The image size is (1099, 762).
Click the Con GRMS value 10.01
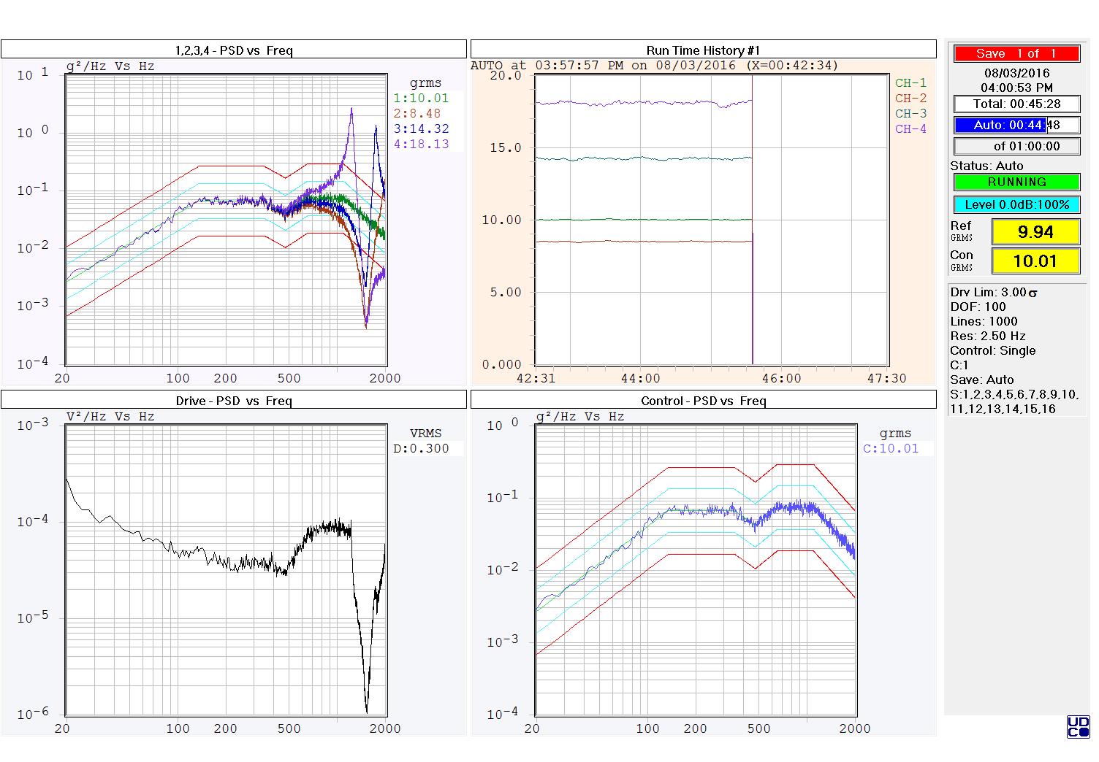[1035, 261]
